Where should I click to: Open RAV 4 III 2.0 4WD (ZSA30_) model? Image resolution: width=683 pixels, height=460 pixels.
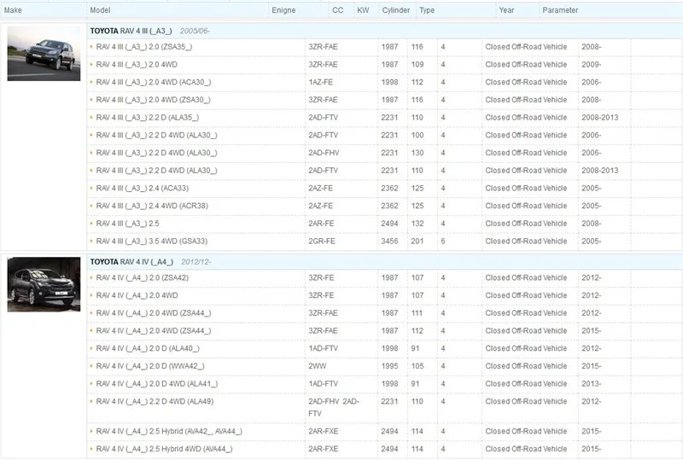(154, 100)
